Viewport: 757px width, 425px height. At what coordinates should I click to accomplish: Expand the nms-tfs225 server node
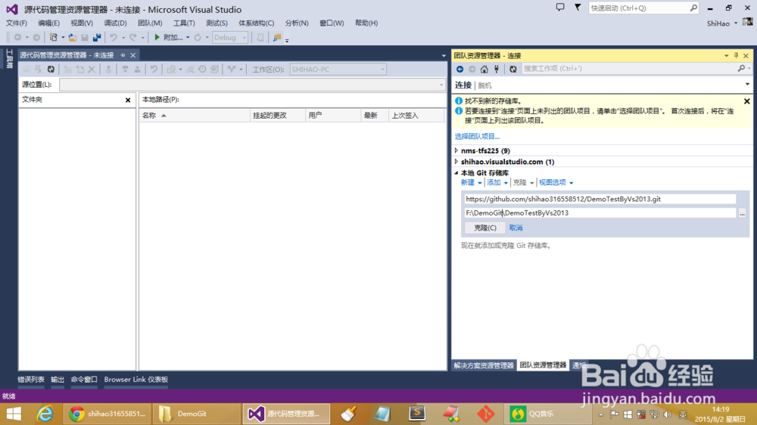pyautogui.click(x=456, y=150)
